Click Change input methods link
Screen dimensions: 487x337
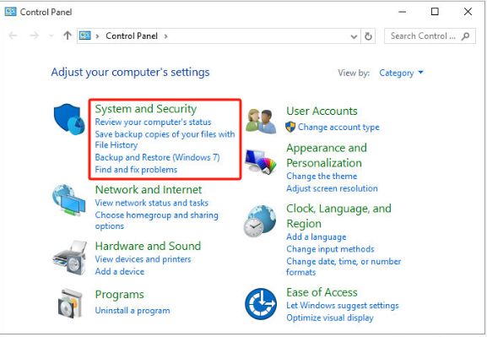coord(330,249)
